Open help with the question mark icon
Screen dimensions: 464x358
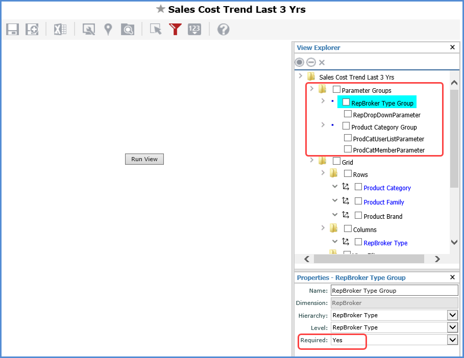pos(223,29)
